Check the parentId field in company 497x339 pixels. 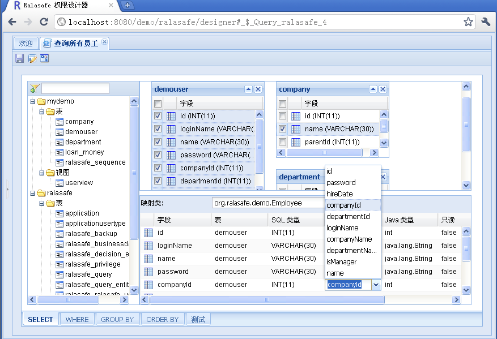pyautogui.click(x=283, y=142)
